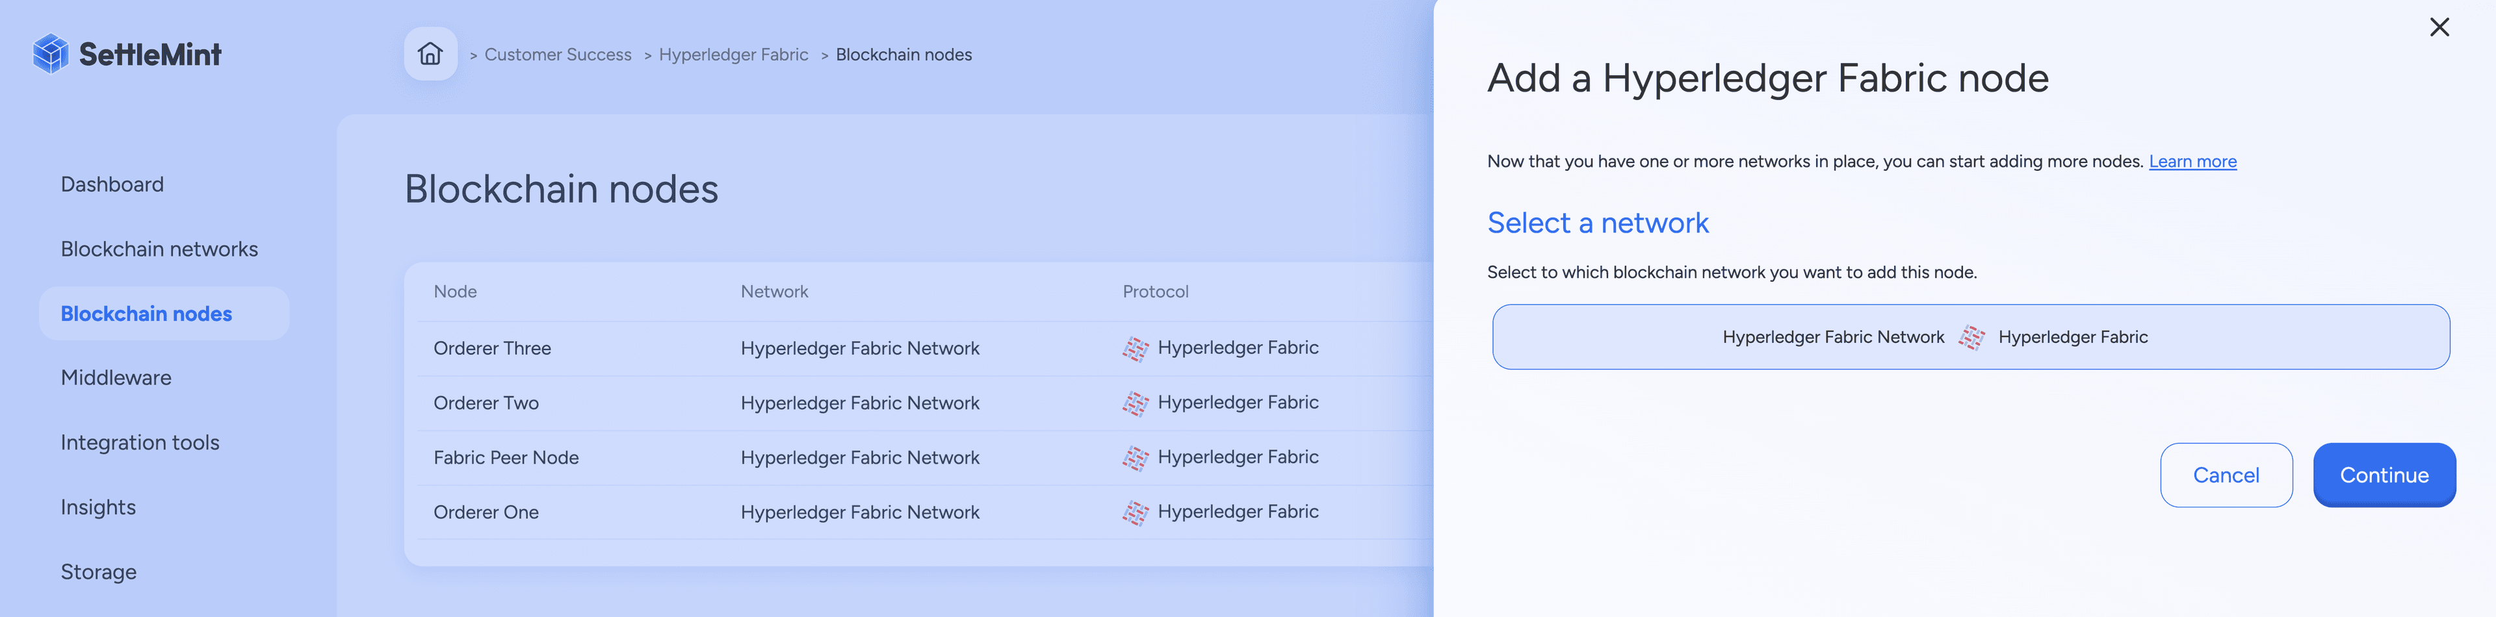Select the Hyperledger Fabric Network card

[1971, 337]
